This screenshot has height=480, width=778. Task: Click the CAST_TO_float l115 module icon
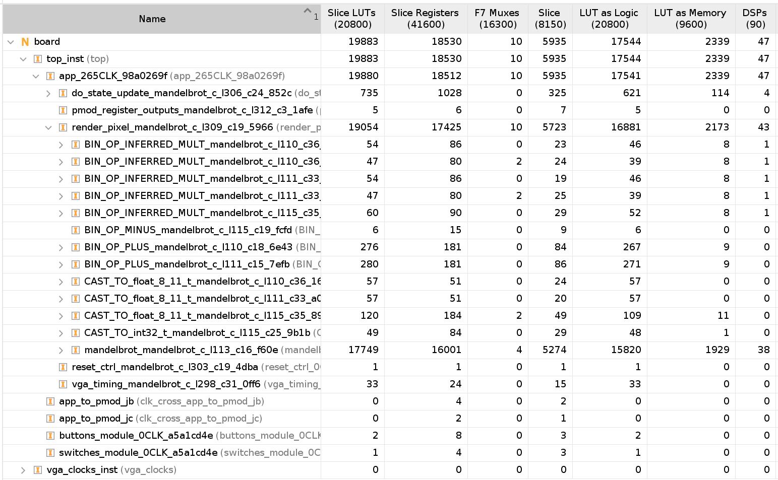tap(76, 316)
